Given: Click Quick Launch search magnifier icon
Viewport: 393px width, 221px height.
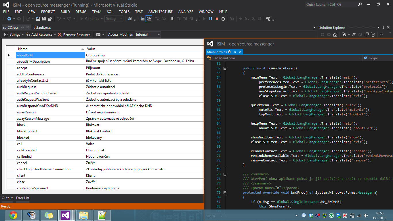Looking at the screenshot, I should tap(360, 5).
